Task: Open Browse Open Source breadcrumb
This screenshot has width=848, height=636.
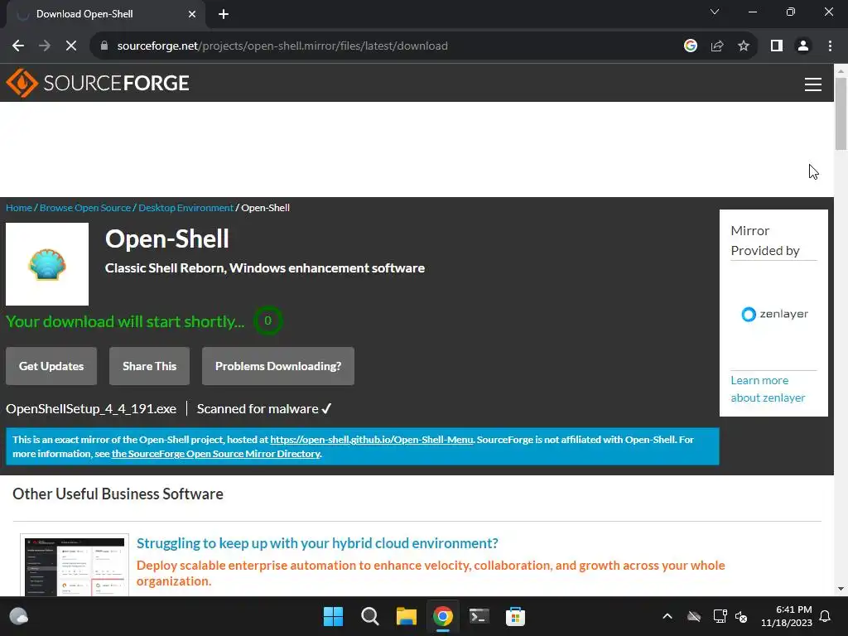Action: point(85,208)
